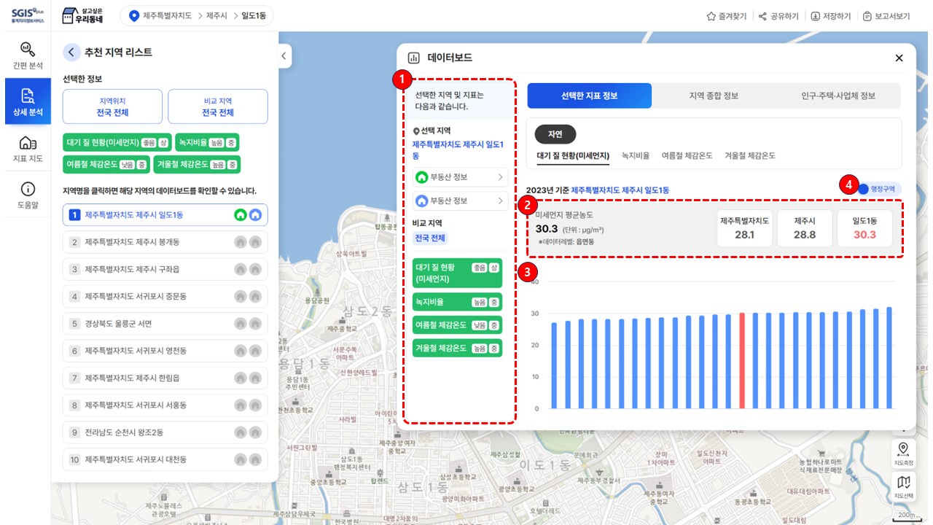Collapse the left panel with arrow handle
This screenshot has height=525, width=933.
click(284, 56)
